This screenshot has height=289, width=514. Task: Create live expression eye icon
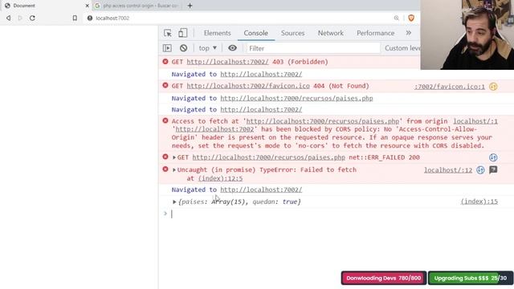[232, 48]
